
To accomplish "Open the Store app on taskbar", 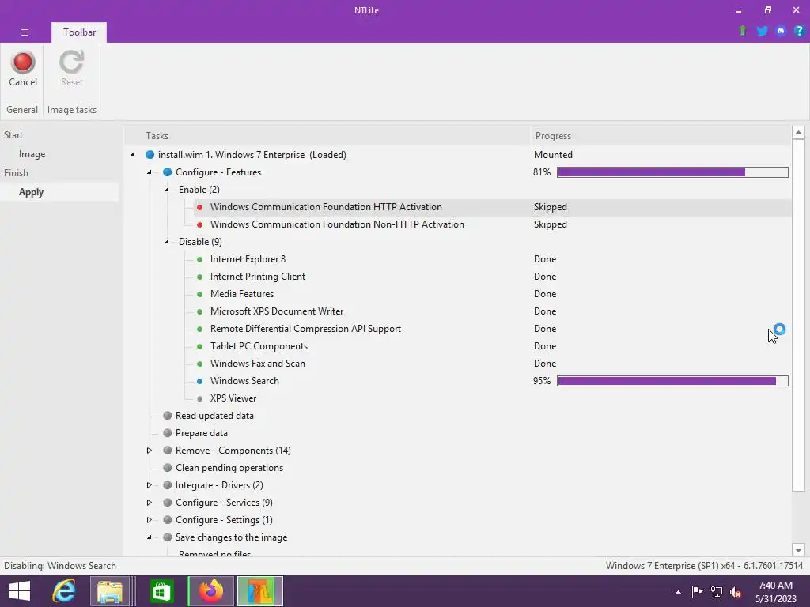I will tap(162, 591).
